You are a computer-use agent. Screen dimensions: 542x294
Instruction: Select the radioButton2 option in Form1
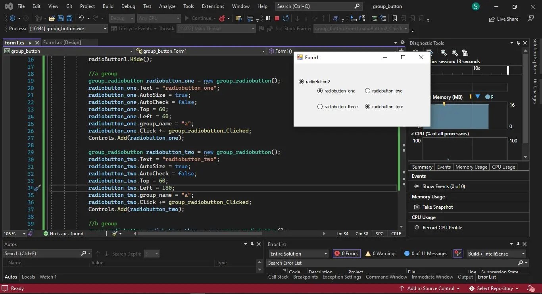pyautogui.click(x=301, y=81)
